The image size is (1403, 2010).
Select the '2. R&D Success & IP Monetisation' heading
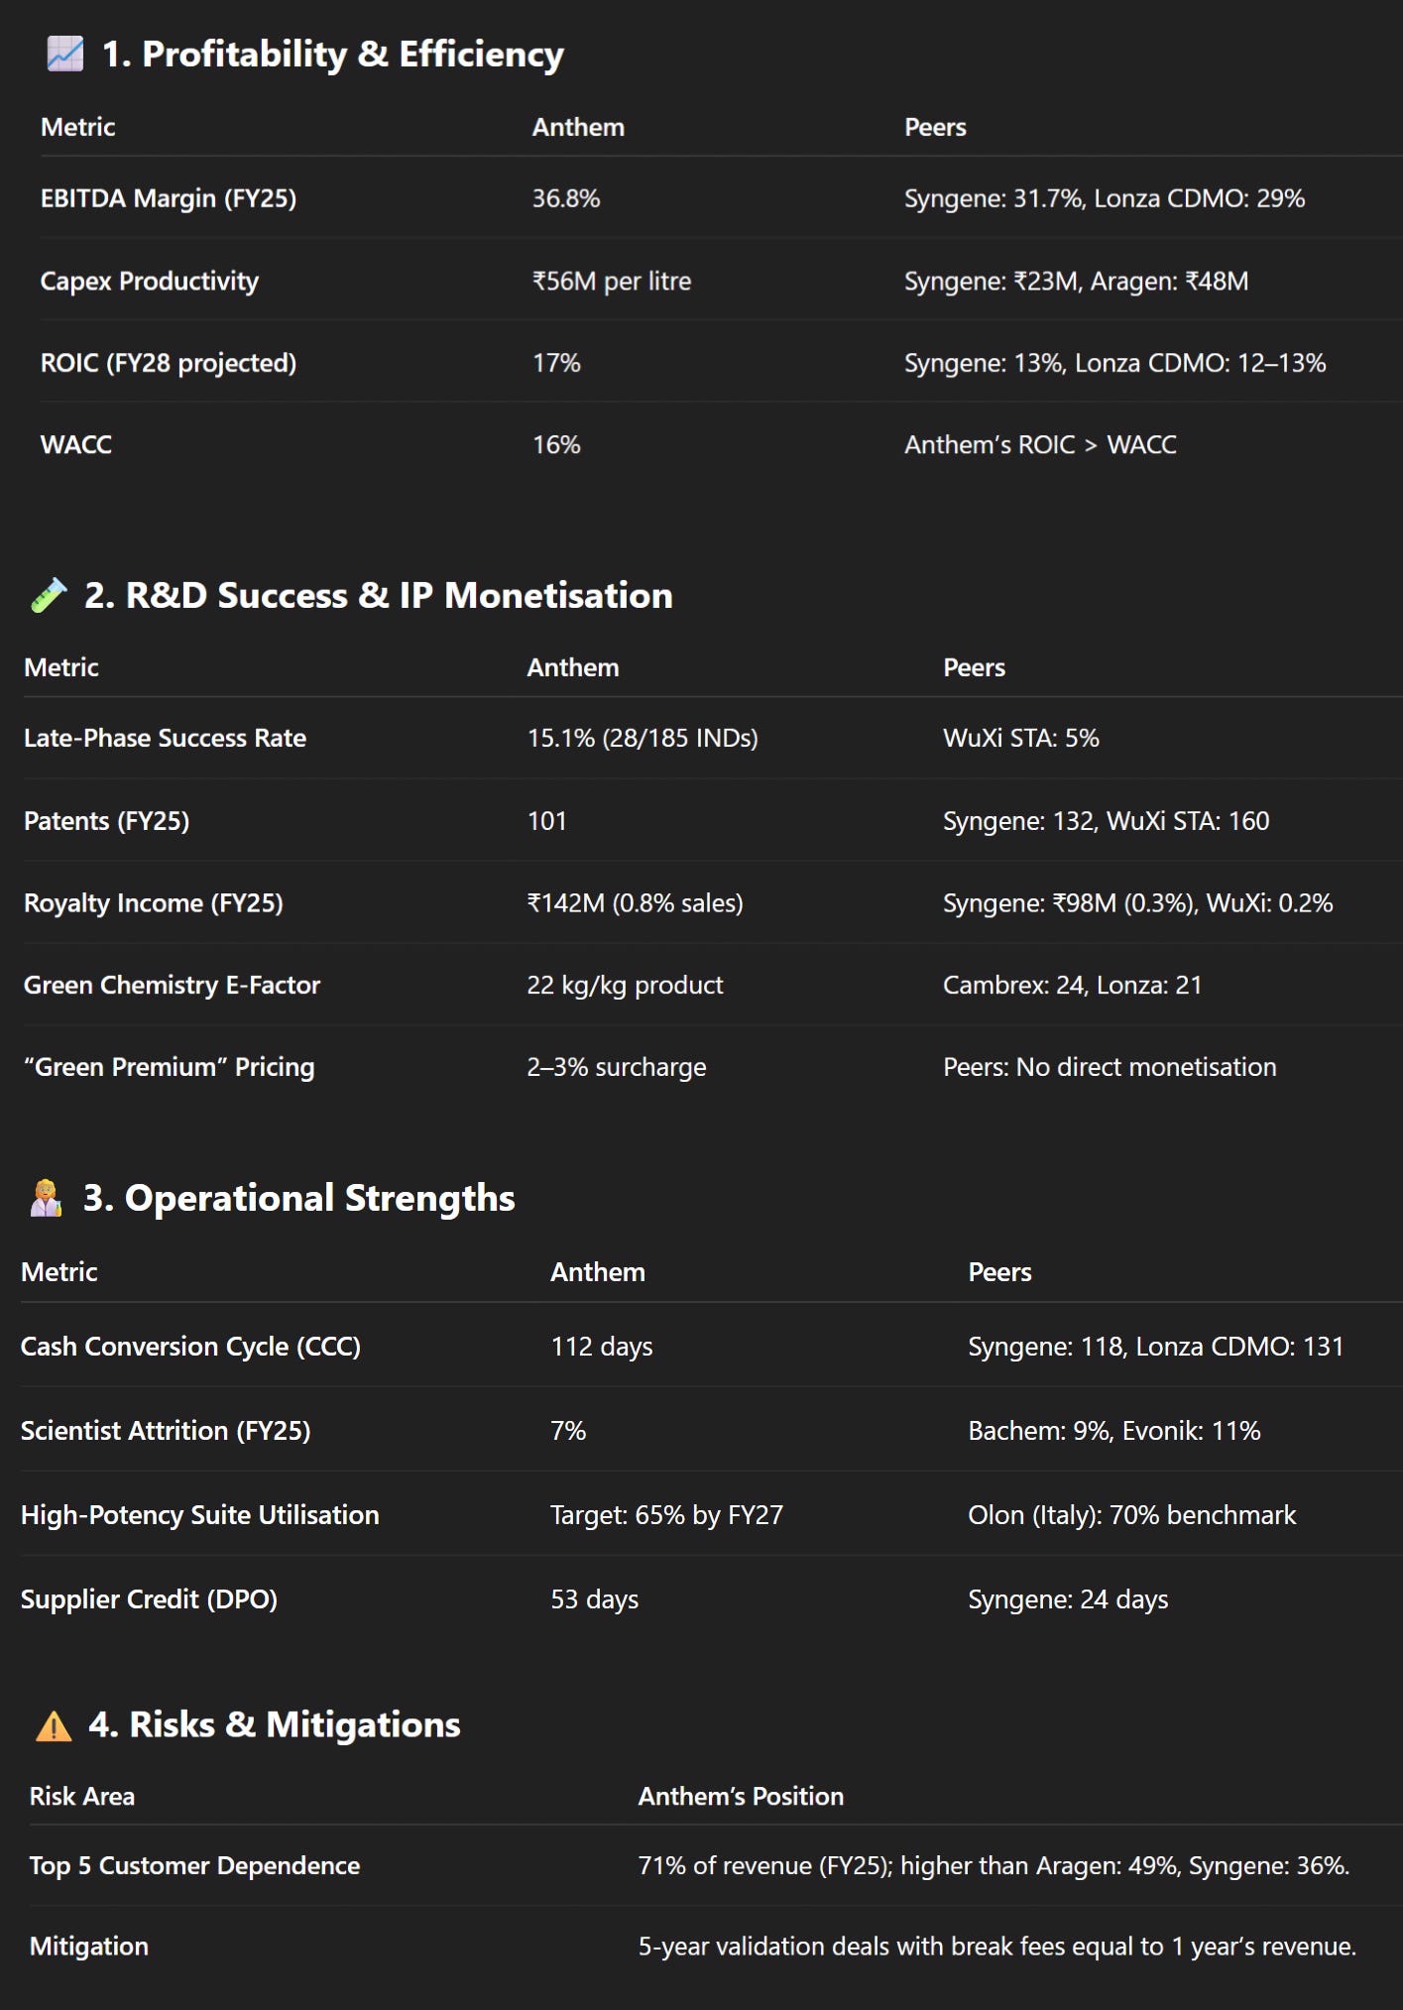(x=379, y=595)
